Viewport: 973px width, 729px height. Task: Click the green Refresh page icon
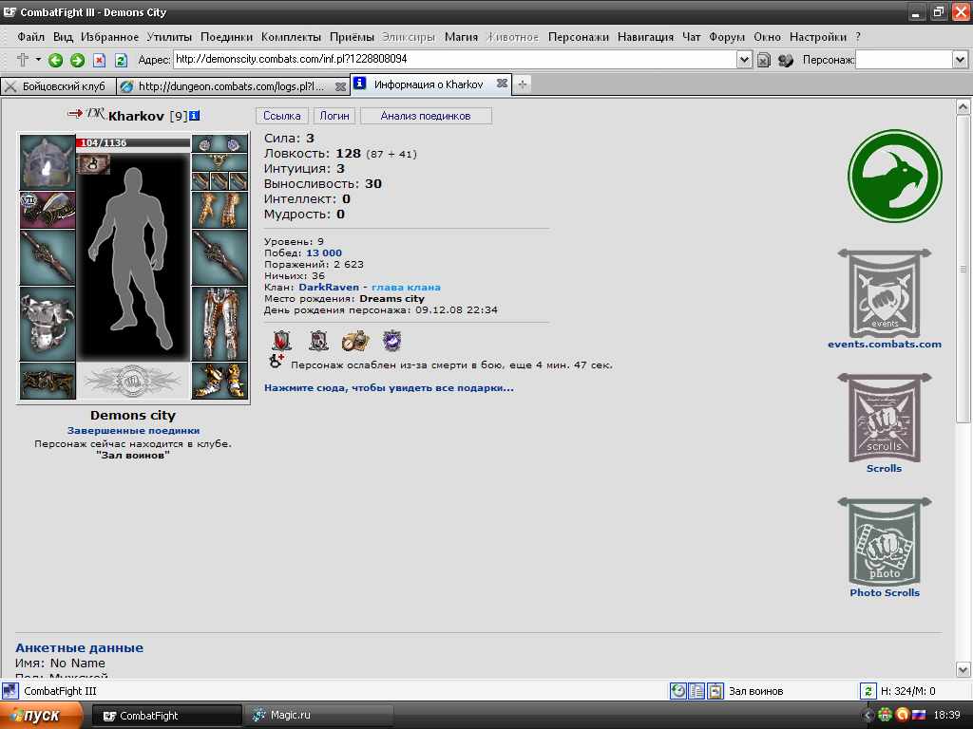pyautogui.click(x=121, y=60)
